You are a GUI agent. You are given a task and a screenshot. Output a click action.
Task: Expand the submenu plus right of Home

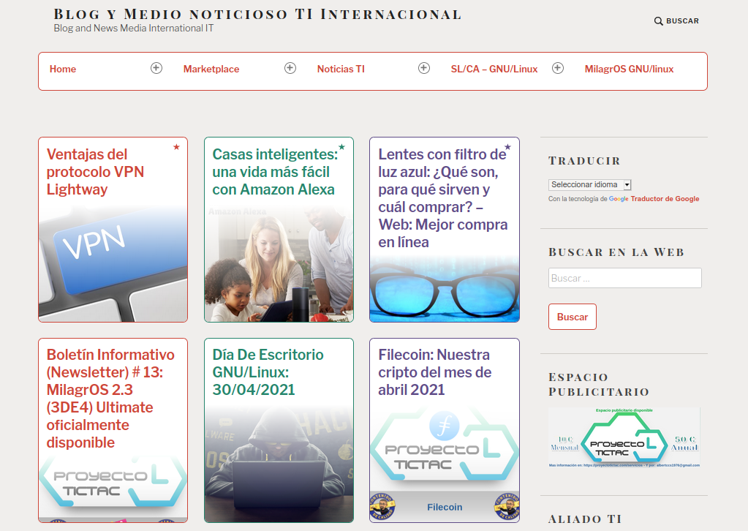coord(156,68)
